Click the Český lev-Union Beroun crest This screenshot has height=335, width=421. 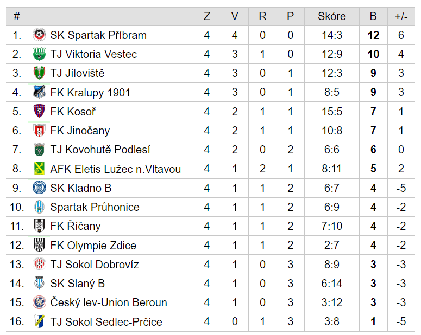coord(39,302)
